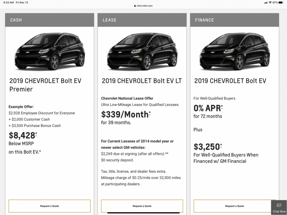This screenshot has height=215, width=287.
Task: Request a Quote for Bolt EV LT lease
Action: click(142, 206)
